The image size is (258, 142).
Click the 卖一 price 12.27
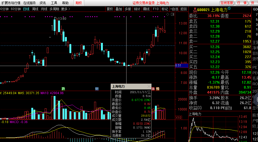coord(215,41)
